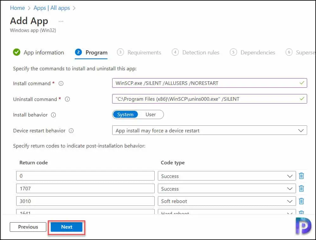Open Code type dropdown for return code 0

(x=227, y=176)
